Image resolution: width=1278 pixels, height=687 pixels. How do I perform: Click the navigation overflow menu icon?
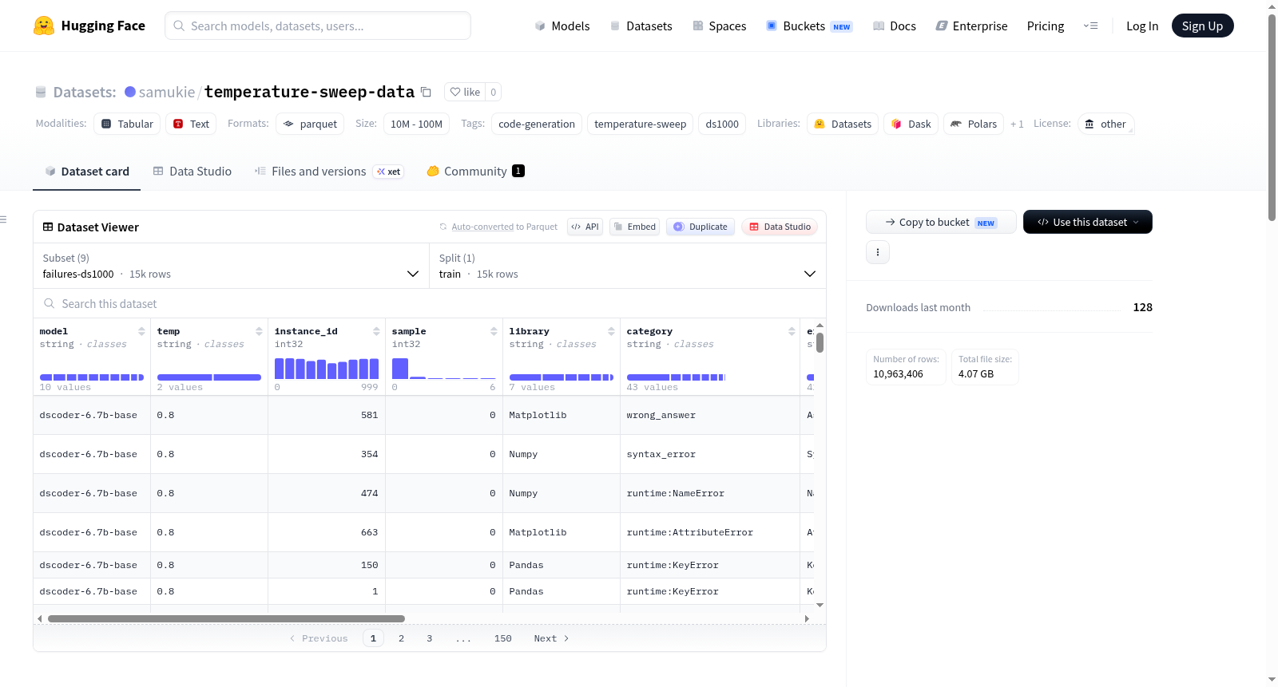(1090, 26)
